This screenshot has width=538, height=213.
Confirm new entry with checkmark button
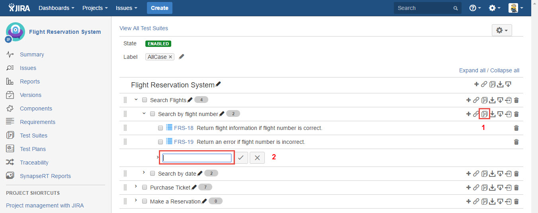[241, 158]
